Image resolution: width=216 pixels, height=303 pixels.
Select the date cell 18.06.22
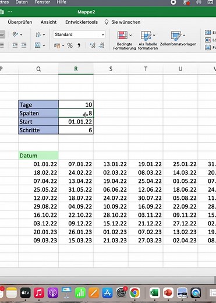[x=180, y=189]
